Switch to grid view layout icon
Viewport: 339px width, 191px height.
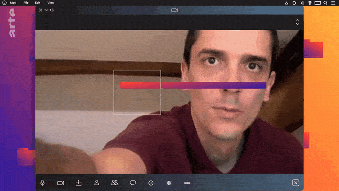click(169, 183)
